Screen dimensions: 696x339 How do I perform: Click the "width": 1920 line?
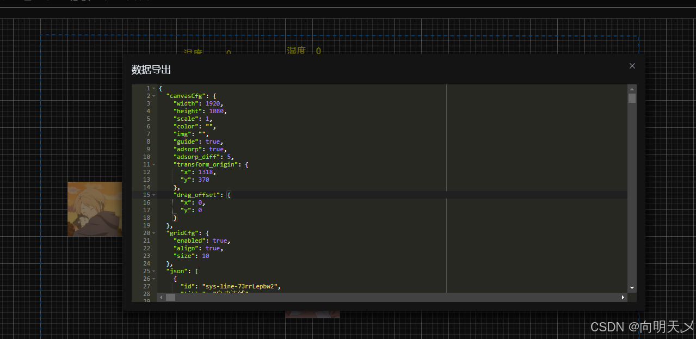coord(198,103)
